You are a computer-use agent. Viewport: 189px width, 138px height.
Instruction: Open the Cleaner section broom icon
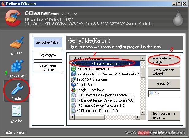coord(17,43)
